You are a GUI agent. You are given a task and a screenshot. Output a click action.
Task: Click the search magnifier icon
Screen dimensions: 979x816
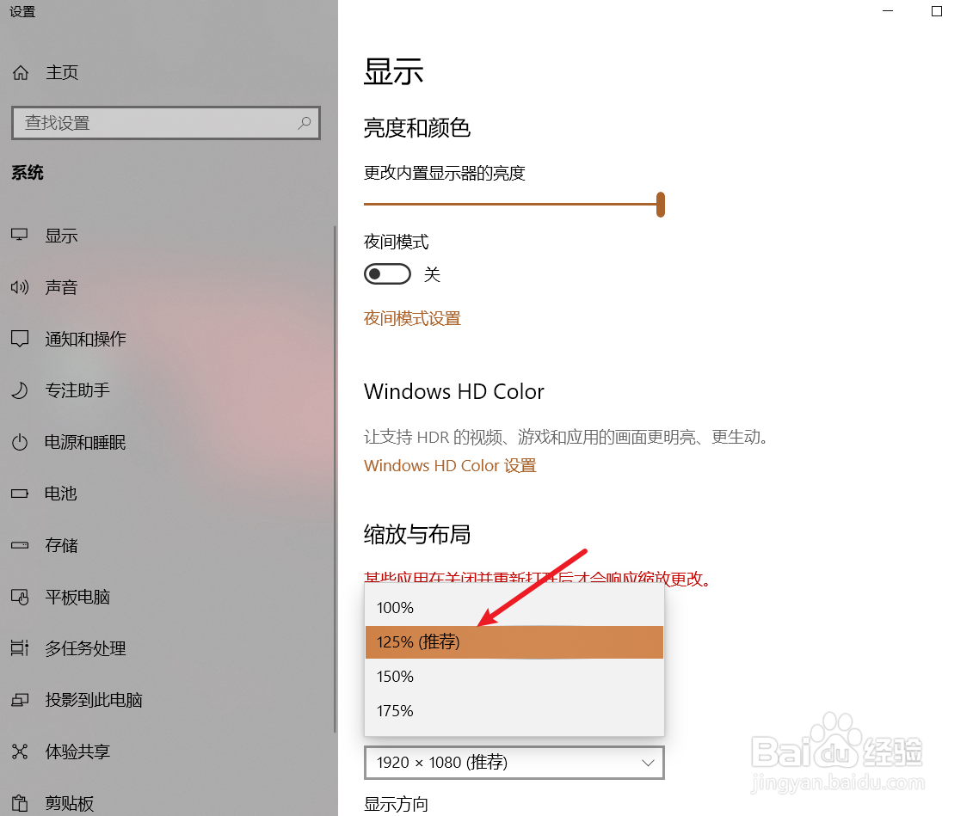(x=304, y=123)
